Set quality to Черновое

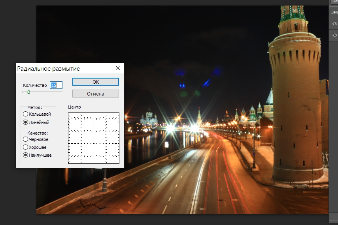click(26, 139)
